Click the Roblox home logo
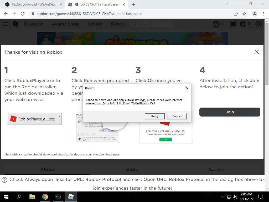 tap(15, 24)
